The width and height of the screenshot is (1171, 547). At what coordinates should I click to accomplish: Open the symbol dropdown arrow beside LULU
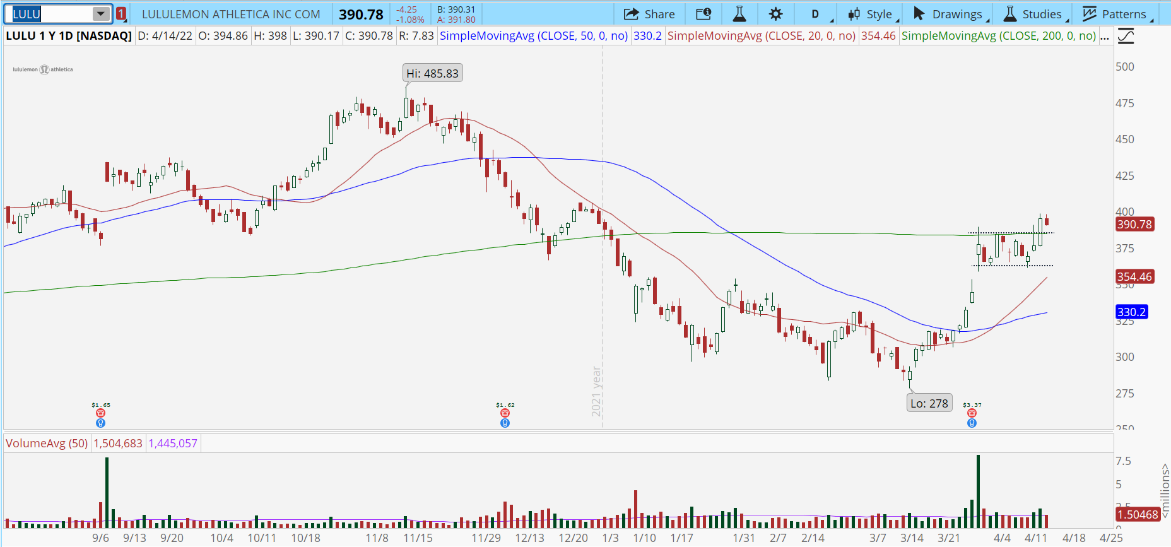click(x=101, y=13)
